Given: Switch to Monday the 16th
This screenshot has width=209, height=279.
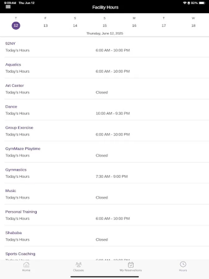Looking at the screenshot, I should [x=134, y=25].
